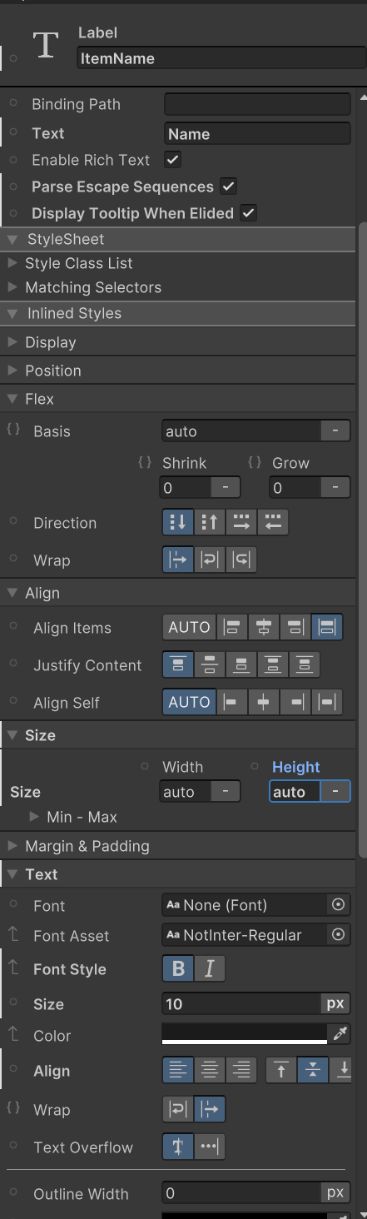Align text horizontally center

coord(210,1070)
